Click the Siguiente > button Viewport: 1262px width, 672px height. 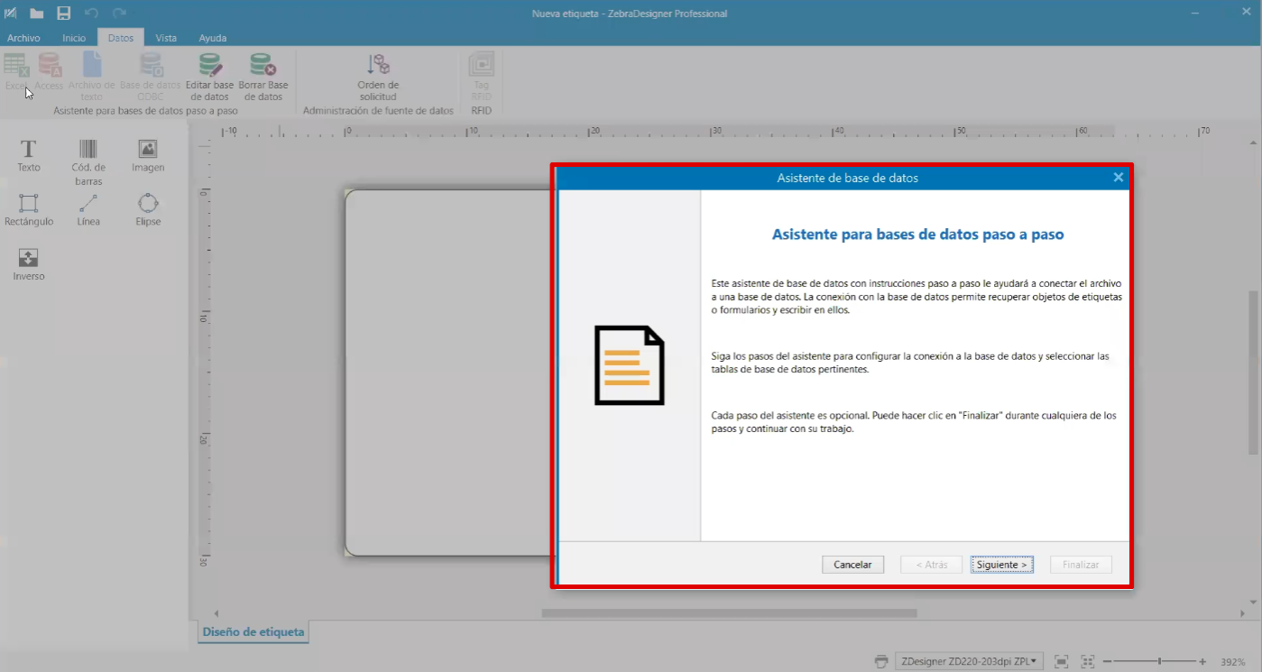click(1001, 565)
